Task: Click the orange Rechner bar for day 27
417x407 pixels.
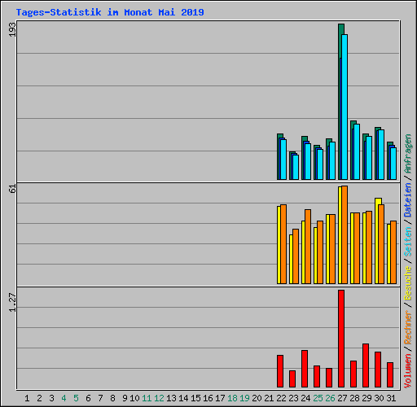Action: click(x=345, y=235)
